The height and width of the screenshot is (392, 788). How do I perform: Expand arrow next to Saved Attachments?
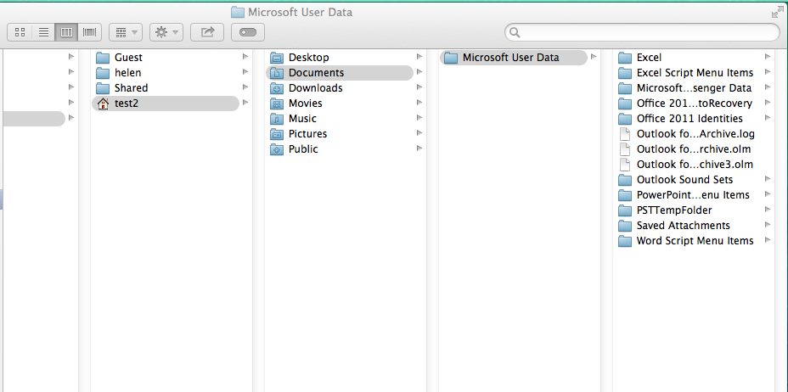click(x=768, y=224)
